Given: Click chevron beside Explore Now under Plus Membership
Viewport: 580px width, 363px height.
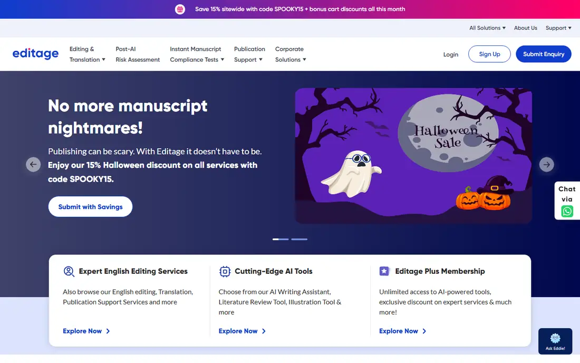Looking at the screenshot, I should pos(424,331).
